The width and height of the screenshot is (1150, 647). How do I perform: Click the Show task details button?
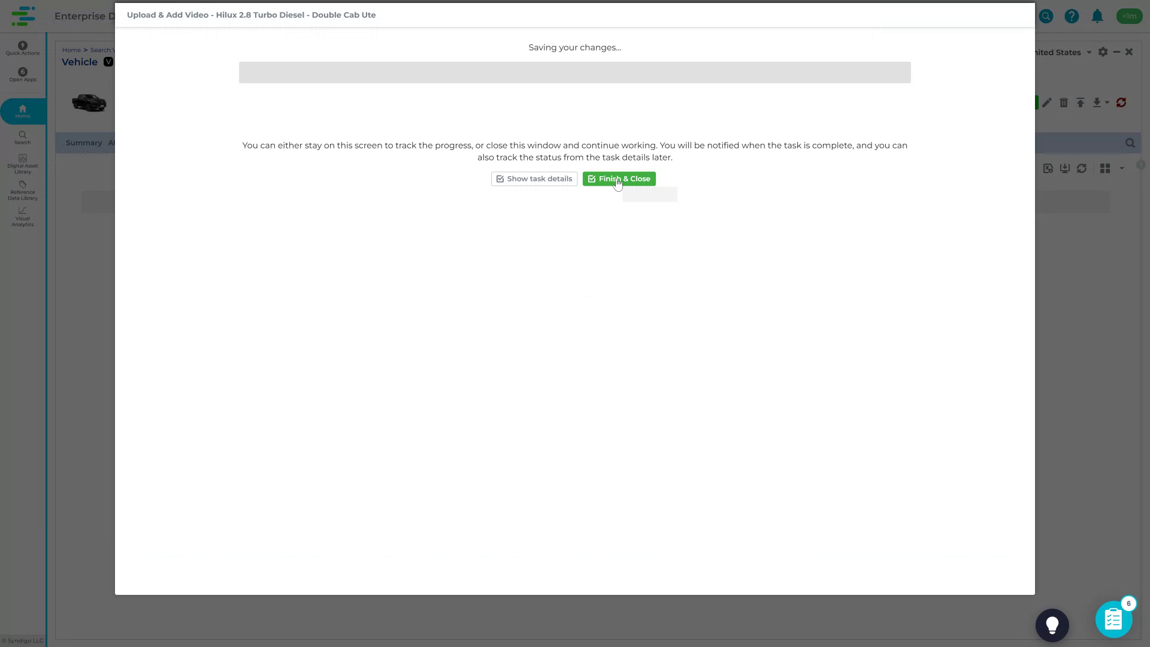point(534,179)
